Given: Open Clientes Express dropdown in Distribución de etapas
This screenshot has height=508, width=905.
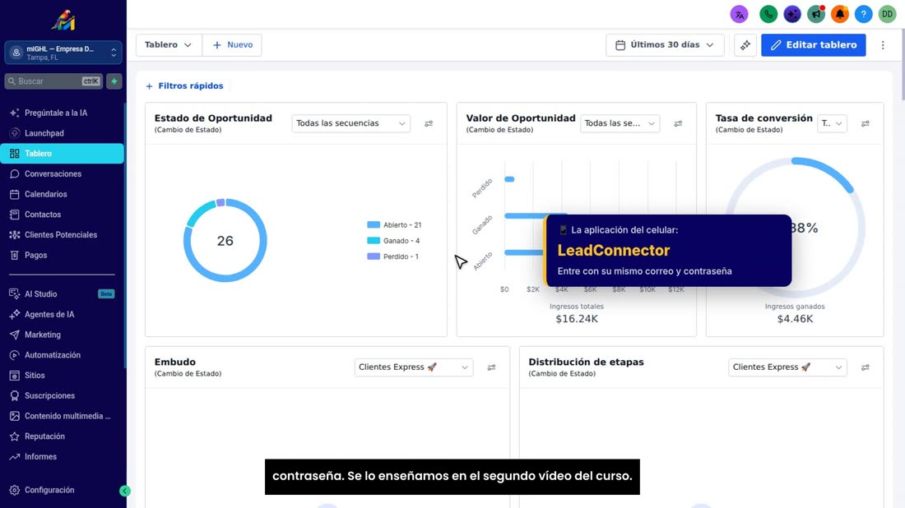Looking at the screenshot, I should (787, 367).
